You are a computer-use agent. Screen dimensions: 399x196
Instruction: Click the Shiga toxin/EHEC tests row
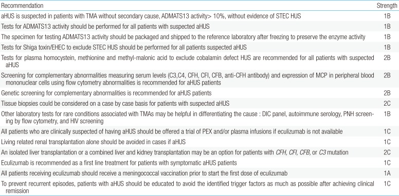coord(199,47)
